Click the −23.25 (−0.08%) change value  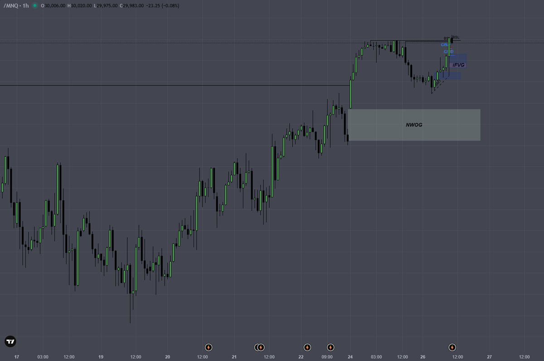click(163, 5)
